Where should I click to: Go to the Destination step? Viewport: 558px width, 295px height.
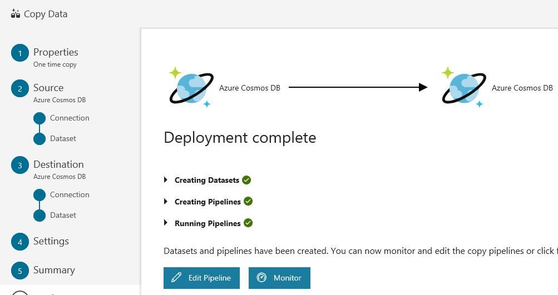click(59, 164)
